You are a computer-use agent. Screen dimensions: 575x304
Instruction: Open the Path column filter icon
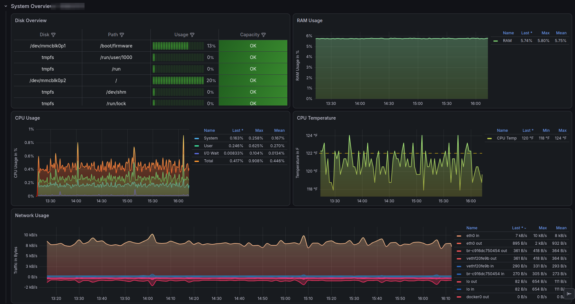(x=122, y=35)
